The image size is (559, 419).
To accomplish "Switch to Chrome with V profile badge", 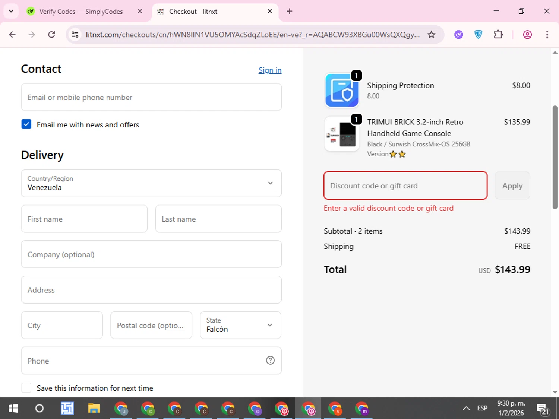I will (x=335, y=408).
